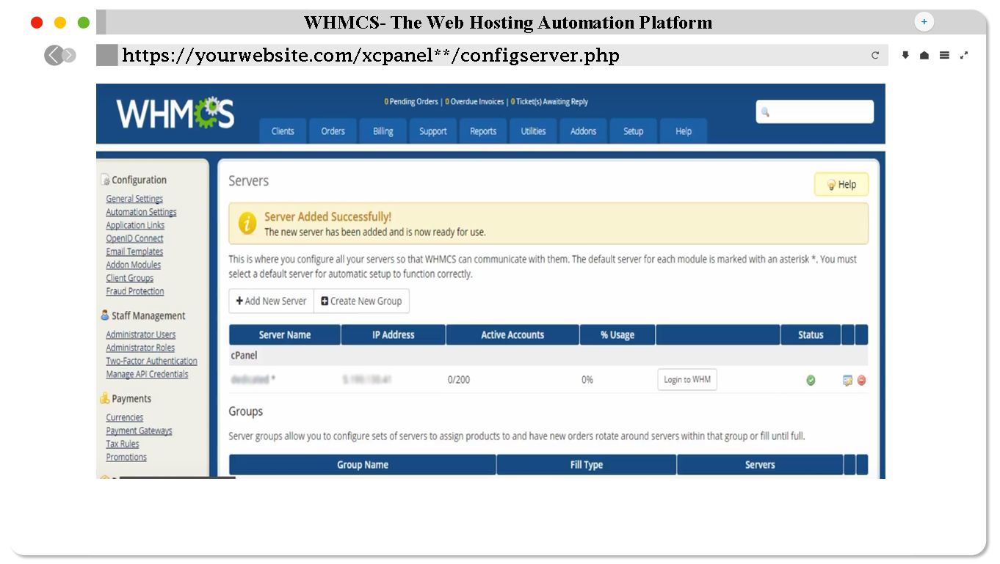
Task: Click the edit server icon in dedicated row
Action: (847, 381)
